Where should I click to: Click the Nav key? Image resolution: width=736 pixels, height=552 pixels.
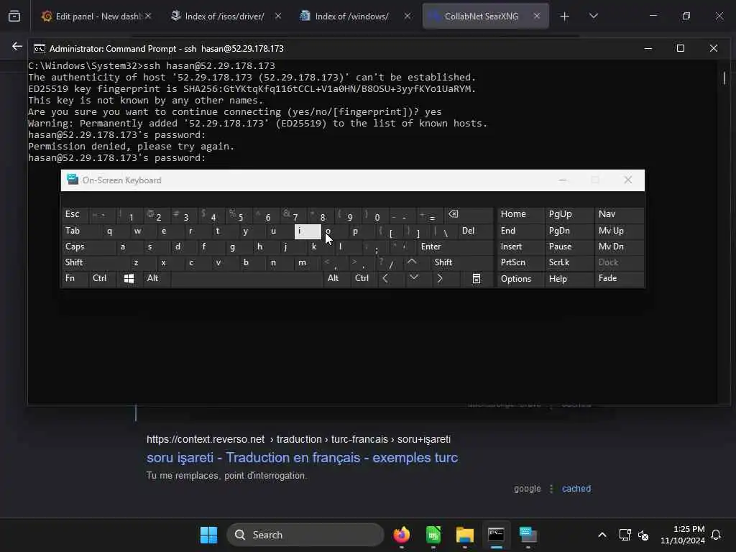coord(619,214)
